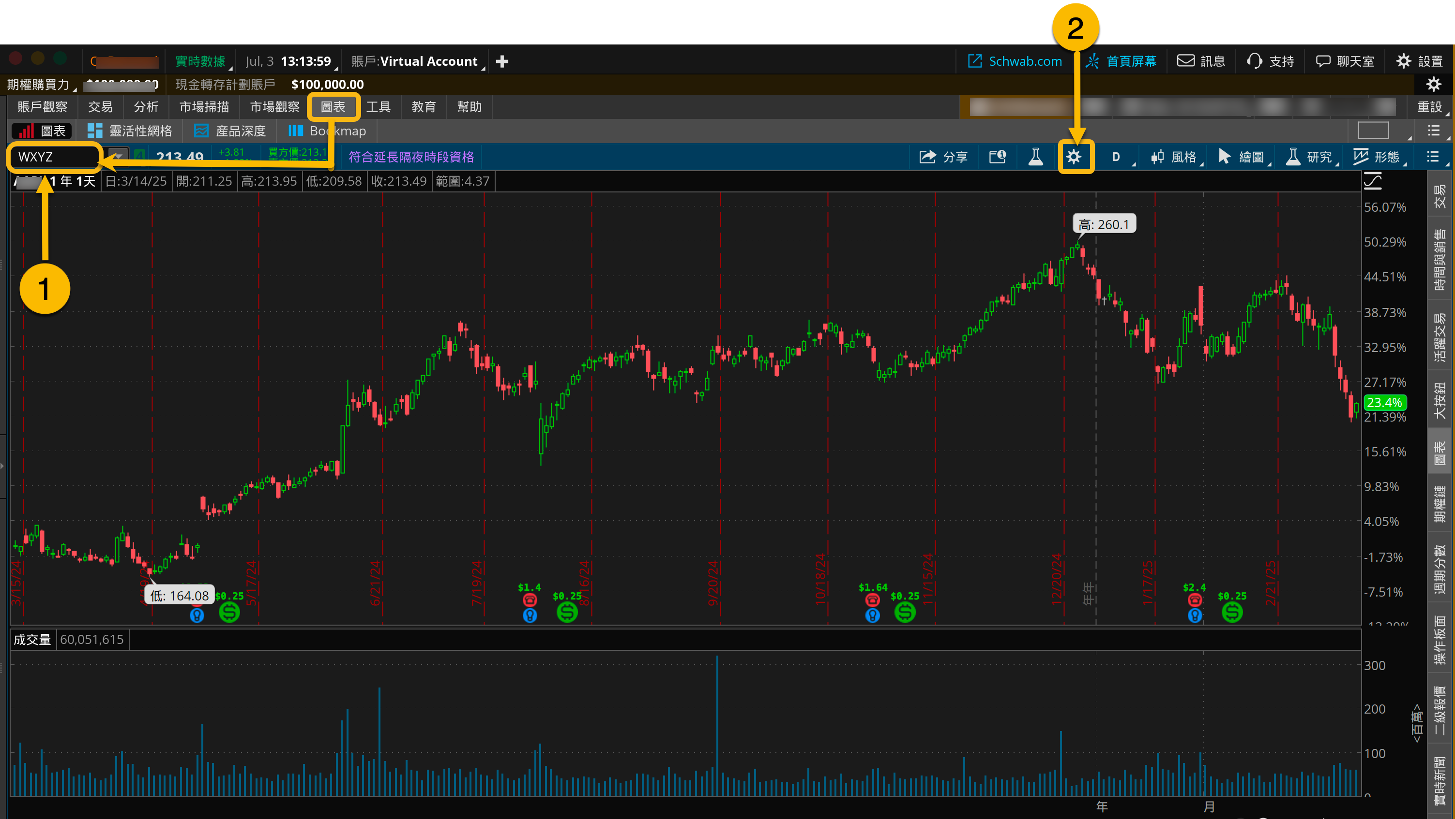
Task: Open the chart settings gear icon
Action: tap(1075, 158)
